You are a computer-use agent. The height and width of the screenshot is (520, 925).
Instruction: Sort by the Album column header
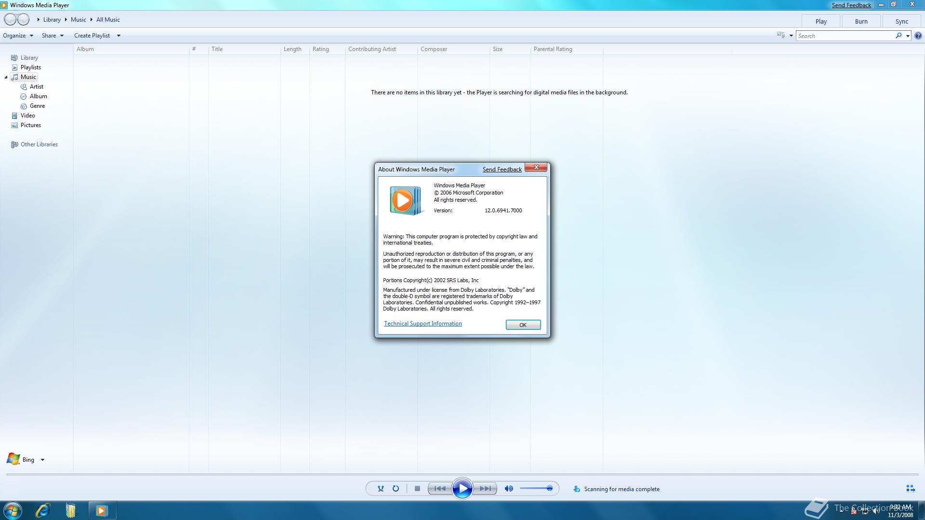(x=131, y=49)
